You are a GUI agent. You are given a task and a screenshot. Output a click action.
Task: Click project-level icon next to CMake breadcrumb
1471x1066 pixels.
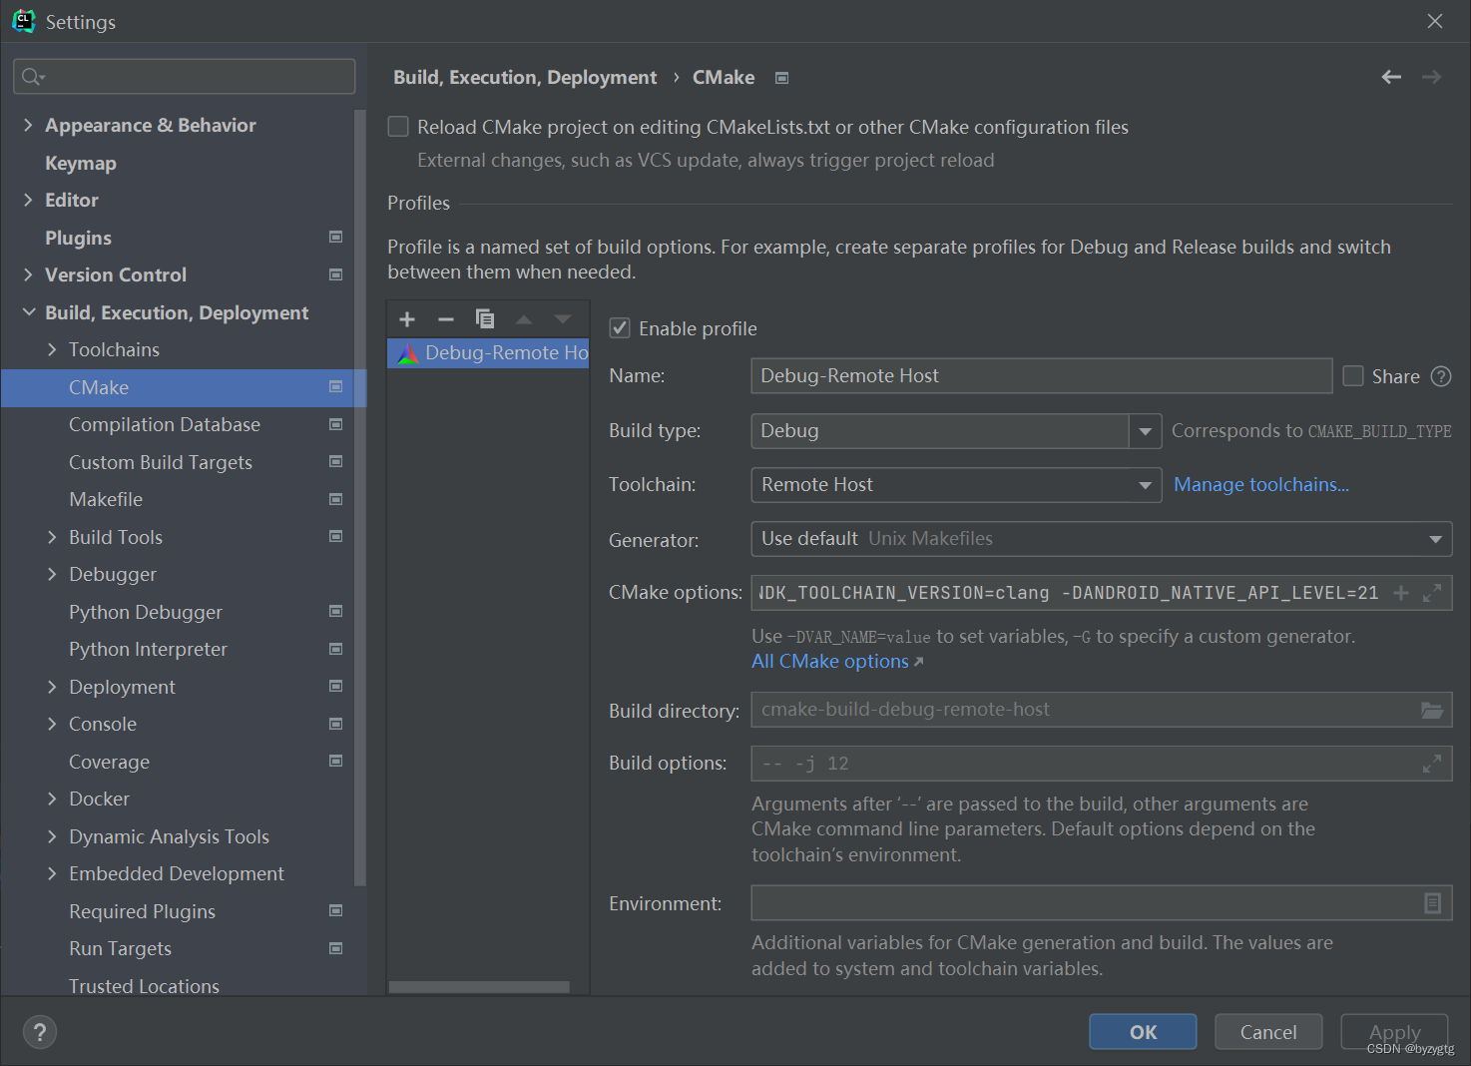[782, 78]
